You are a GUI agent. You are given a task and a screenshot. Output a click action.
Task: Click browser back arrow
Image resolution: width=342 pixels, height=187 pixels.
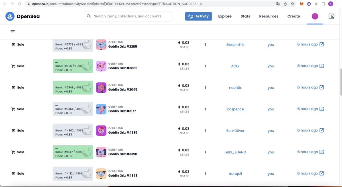tap(5, 4)
